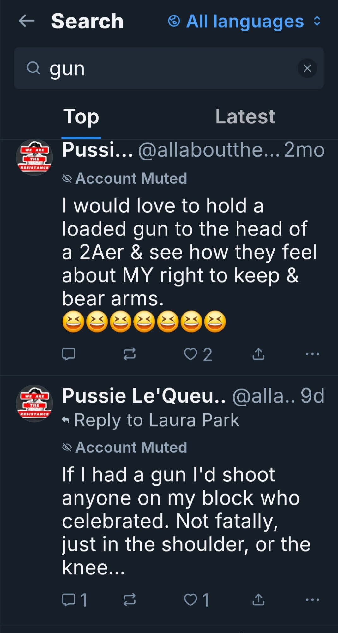Open the first post author's avatar
The height and width of the screenshot is (633, 338).
(34, 157)
